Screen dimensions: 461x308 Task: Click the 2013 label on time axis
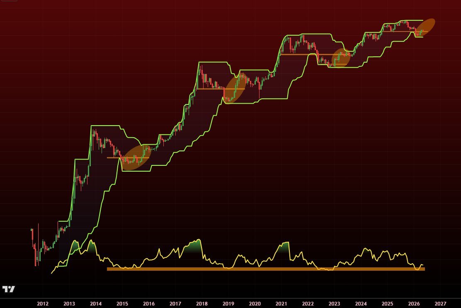pyautogui.click(x=69, y=303)
